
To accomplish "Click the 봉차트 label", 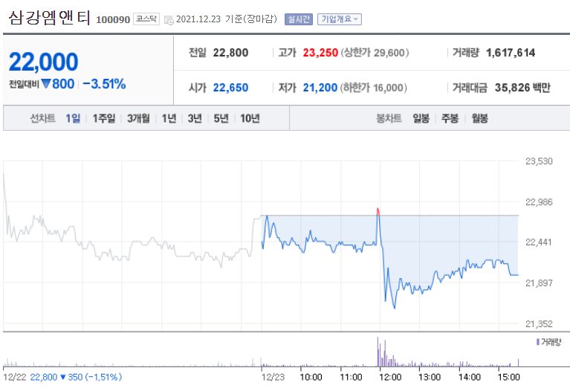I will click(x=389, y=118).
